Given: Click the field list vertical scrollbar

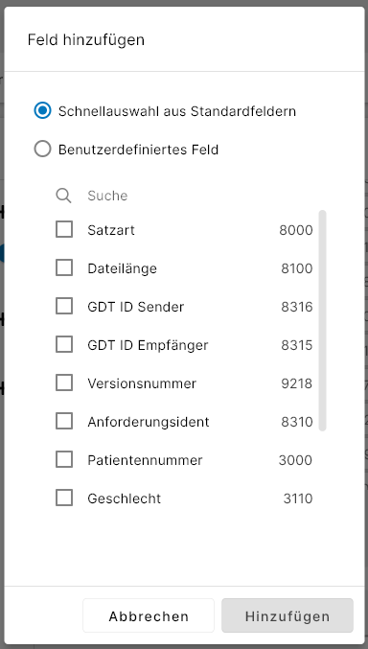Looking at the screenshot, I should tap(322, 321).
